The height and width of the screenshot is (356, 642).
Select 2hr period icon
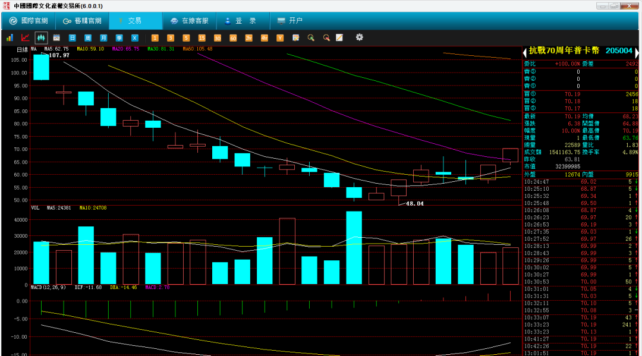click(x=248, y=37)
